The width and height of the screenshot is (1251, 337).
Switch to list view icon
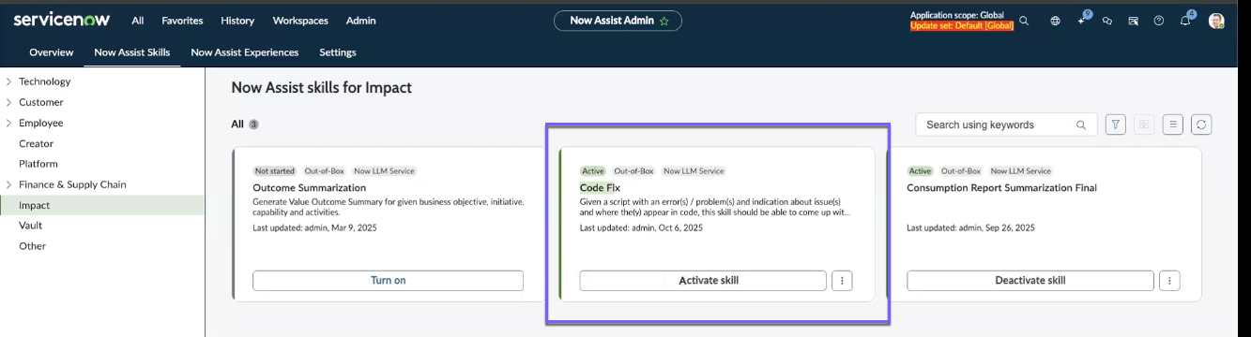pyautogui.click(x=1172, y=125)
